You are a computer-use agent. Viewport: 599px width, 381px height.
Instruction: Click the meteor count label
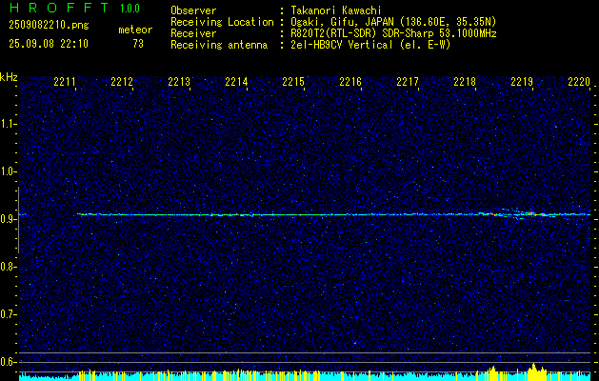(135, 30)
